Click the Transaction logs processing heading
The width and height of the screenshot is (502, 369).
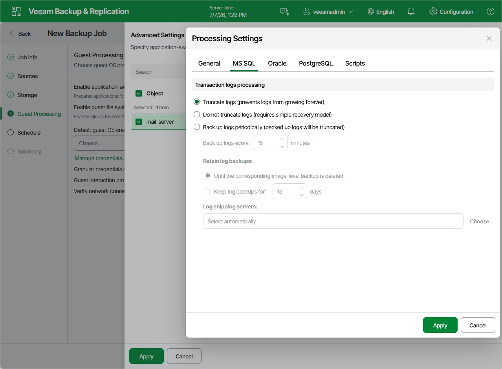click(230, 85)
